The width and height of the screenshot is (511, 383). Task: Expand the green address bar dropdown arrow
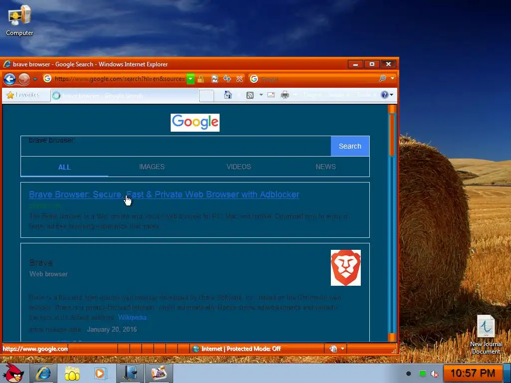click(x=190, y=79)
